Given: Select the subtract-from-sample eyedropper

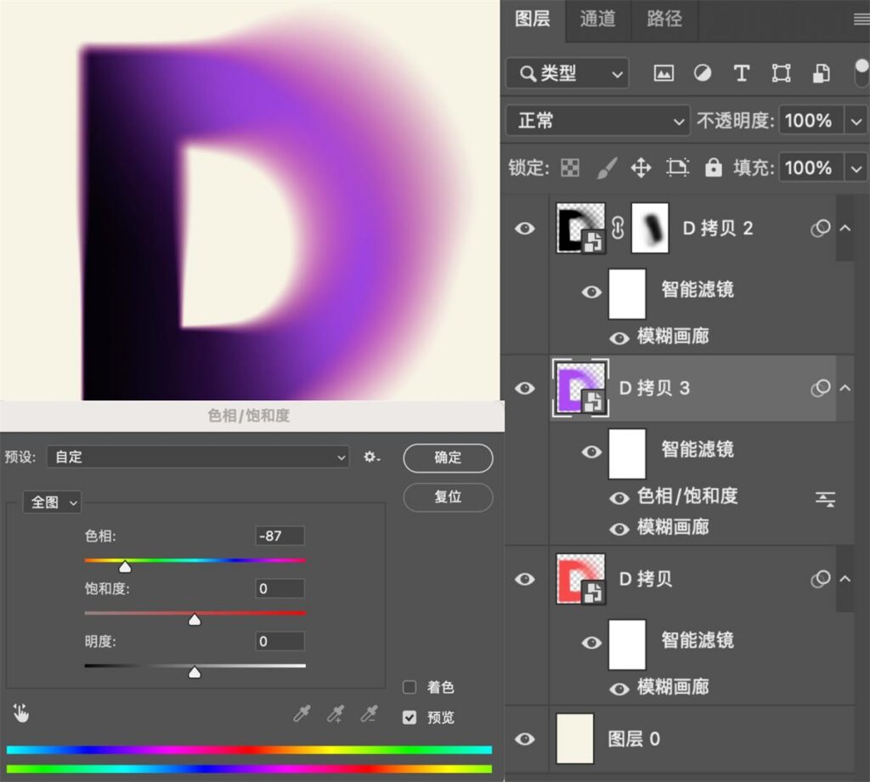Looking at the screenshot, I should click(369, 714).
